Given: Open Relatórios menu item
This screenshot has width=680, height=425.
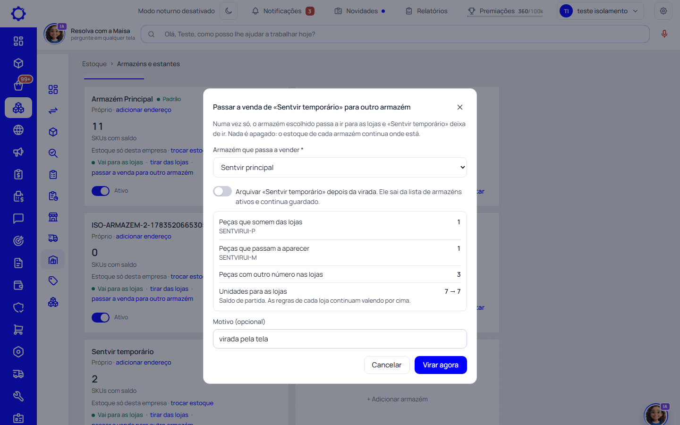Looking at the screenshot, I should point(426,11).
